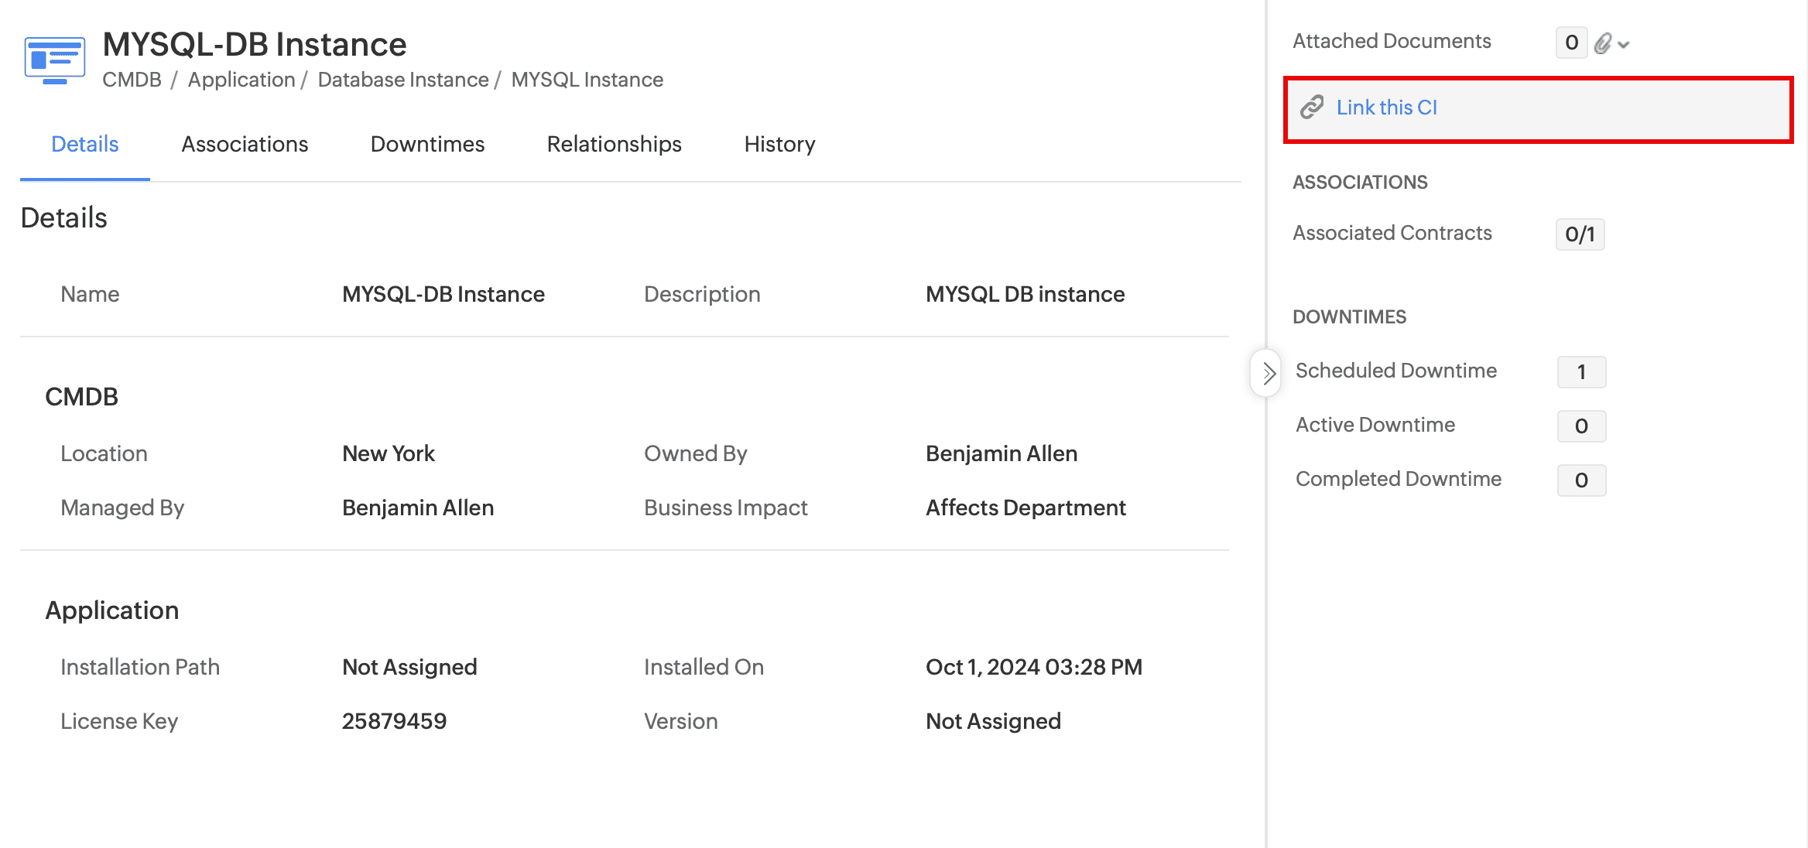1808x848 pixels.
Task: Navigate to CMDB breadcrumb
Action: 132,80
